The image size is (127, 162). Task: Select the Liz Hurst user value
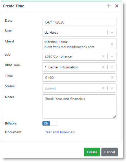pos(51,33)
